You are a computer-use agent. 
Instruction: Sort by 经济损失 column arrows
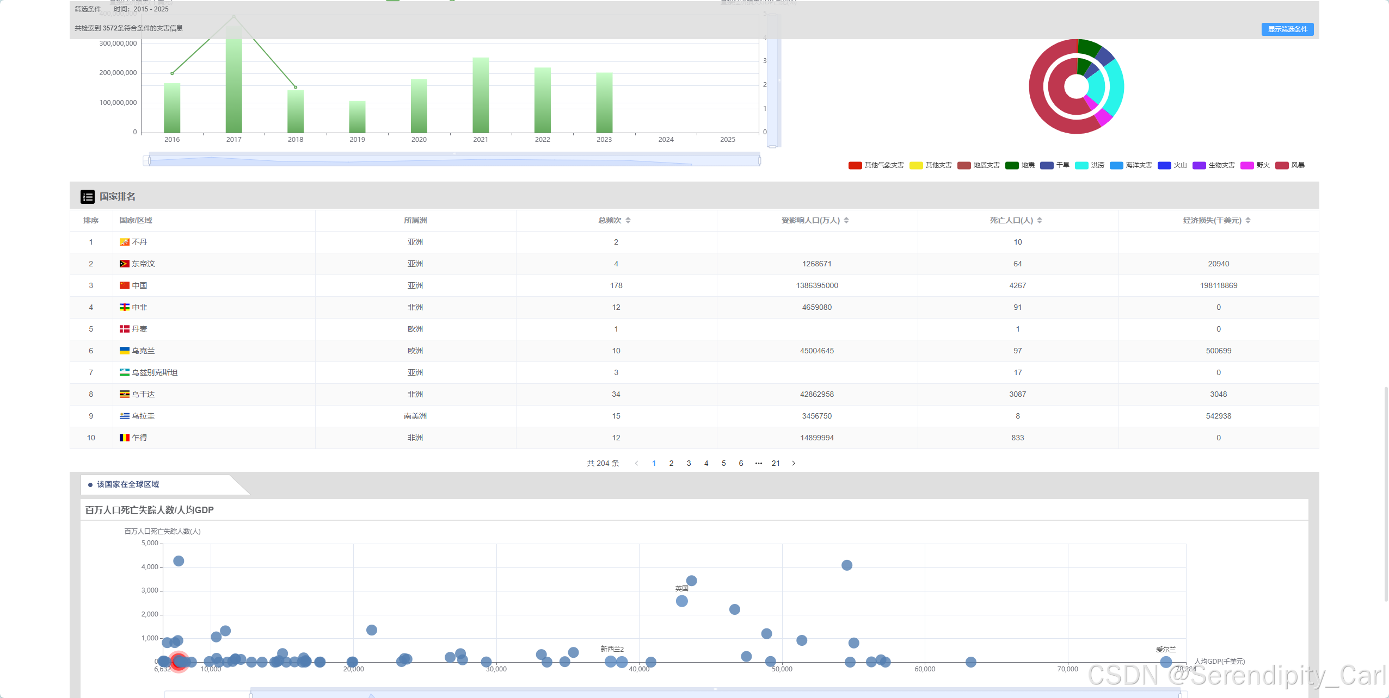[x=1248, y=220]
